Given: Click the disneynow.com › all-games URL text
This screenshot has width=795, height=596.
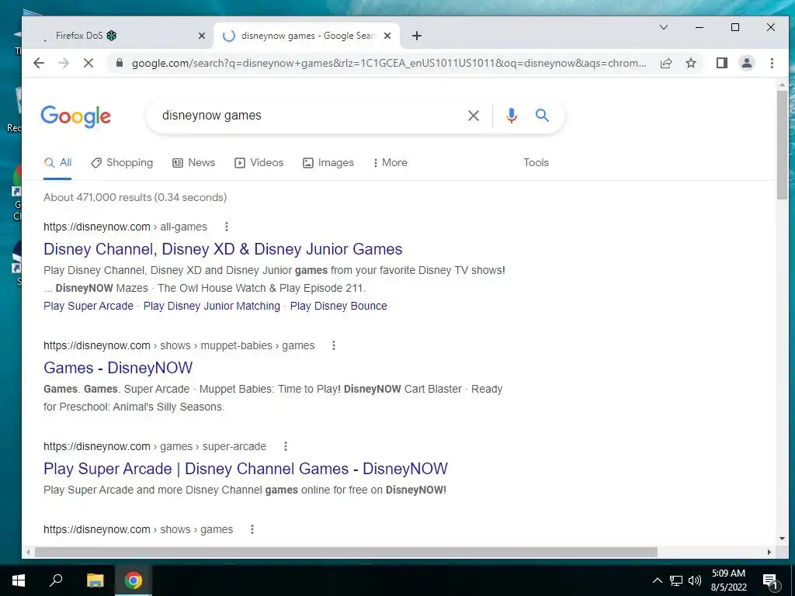Looking at the screenshot, I should coord(125,227).
